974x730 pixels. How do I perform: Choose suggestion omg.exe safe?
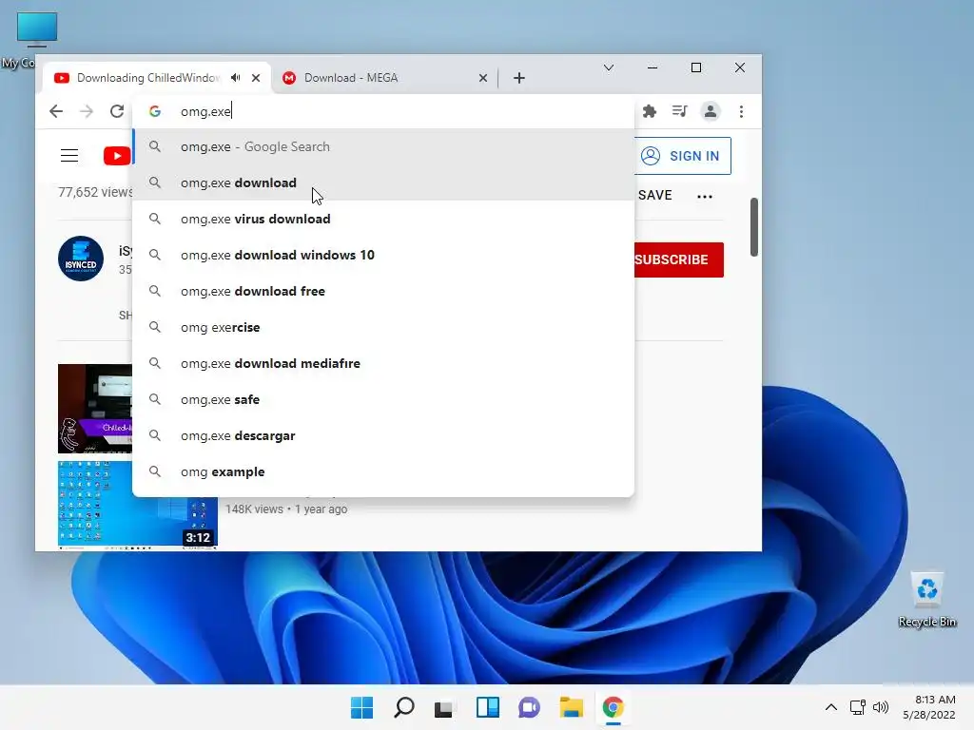click(383, 399)
